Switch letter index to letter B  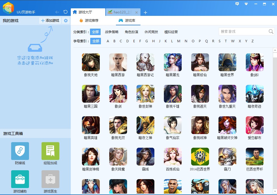[114, 41]
